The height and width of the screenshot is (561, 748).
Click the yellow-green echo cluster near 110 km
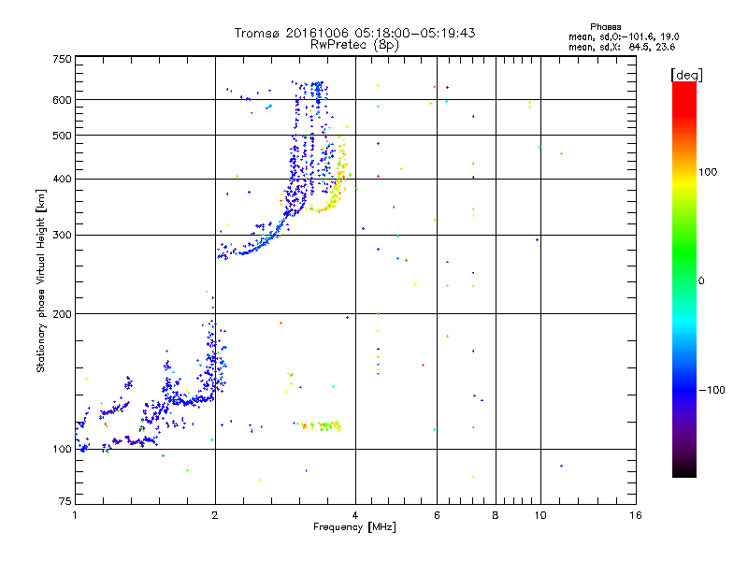point(319,425)
